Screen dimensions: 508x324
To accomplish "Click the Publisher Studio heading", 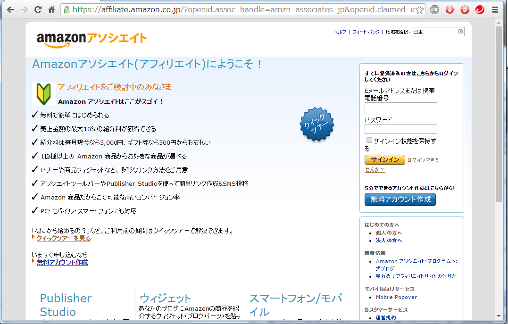I will (x=66, y=305).
